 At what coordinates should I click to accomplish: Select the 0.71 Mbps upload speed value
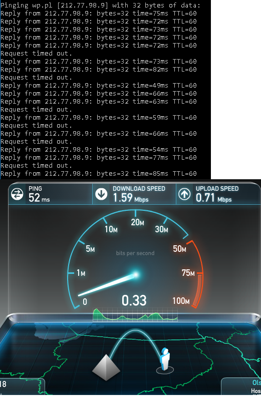click(214, 198)
